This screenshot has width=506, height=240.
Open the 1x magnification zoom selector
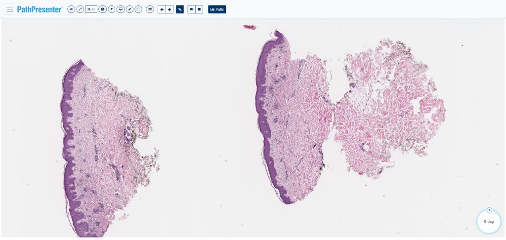click(x=91, y=9)
